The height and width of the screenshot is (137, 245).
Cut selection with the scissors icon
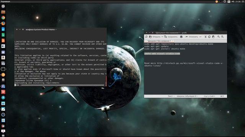pyautogui.click(x=206, y=37)
